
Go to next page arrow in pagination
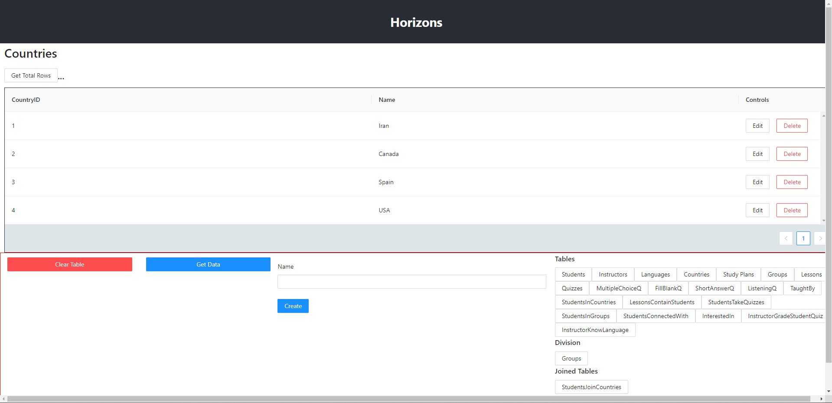(819, 238)
